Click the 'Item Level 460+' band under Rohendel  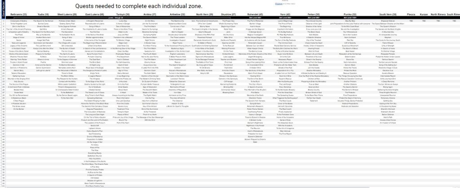tap(255, 18)
